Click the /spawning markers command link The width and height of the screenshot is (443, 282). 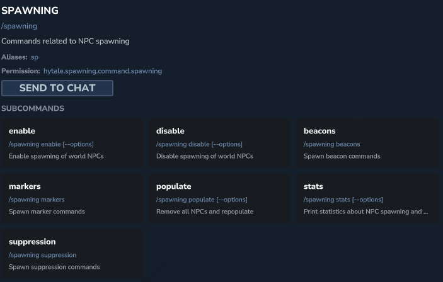click(37, 200)
